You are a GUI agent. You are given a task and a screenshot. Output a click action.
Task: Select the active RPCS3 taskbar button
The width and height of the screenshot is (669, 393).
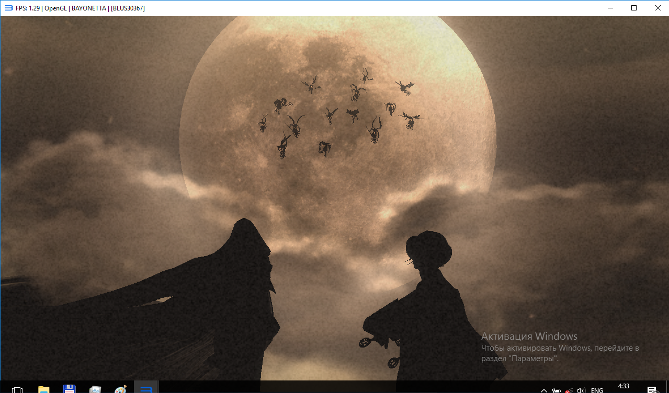[x=146, y=388]
